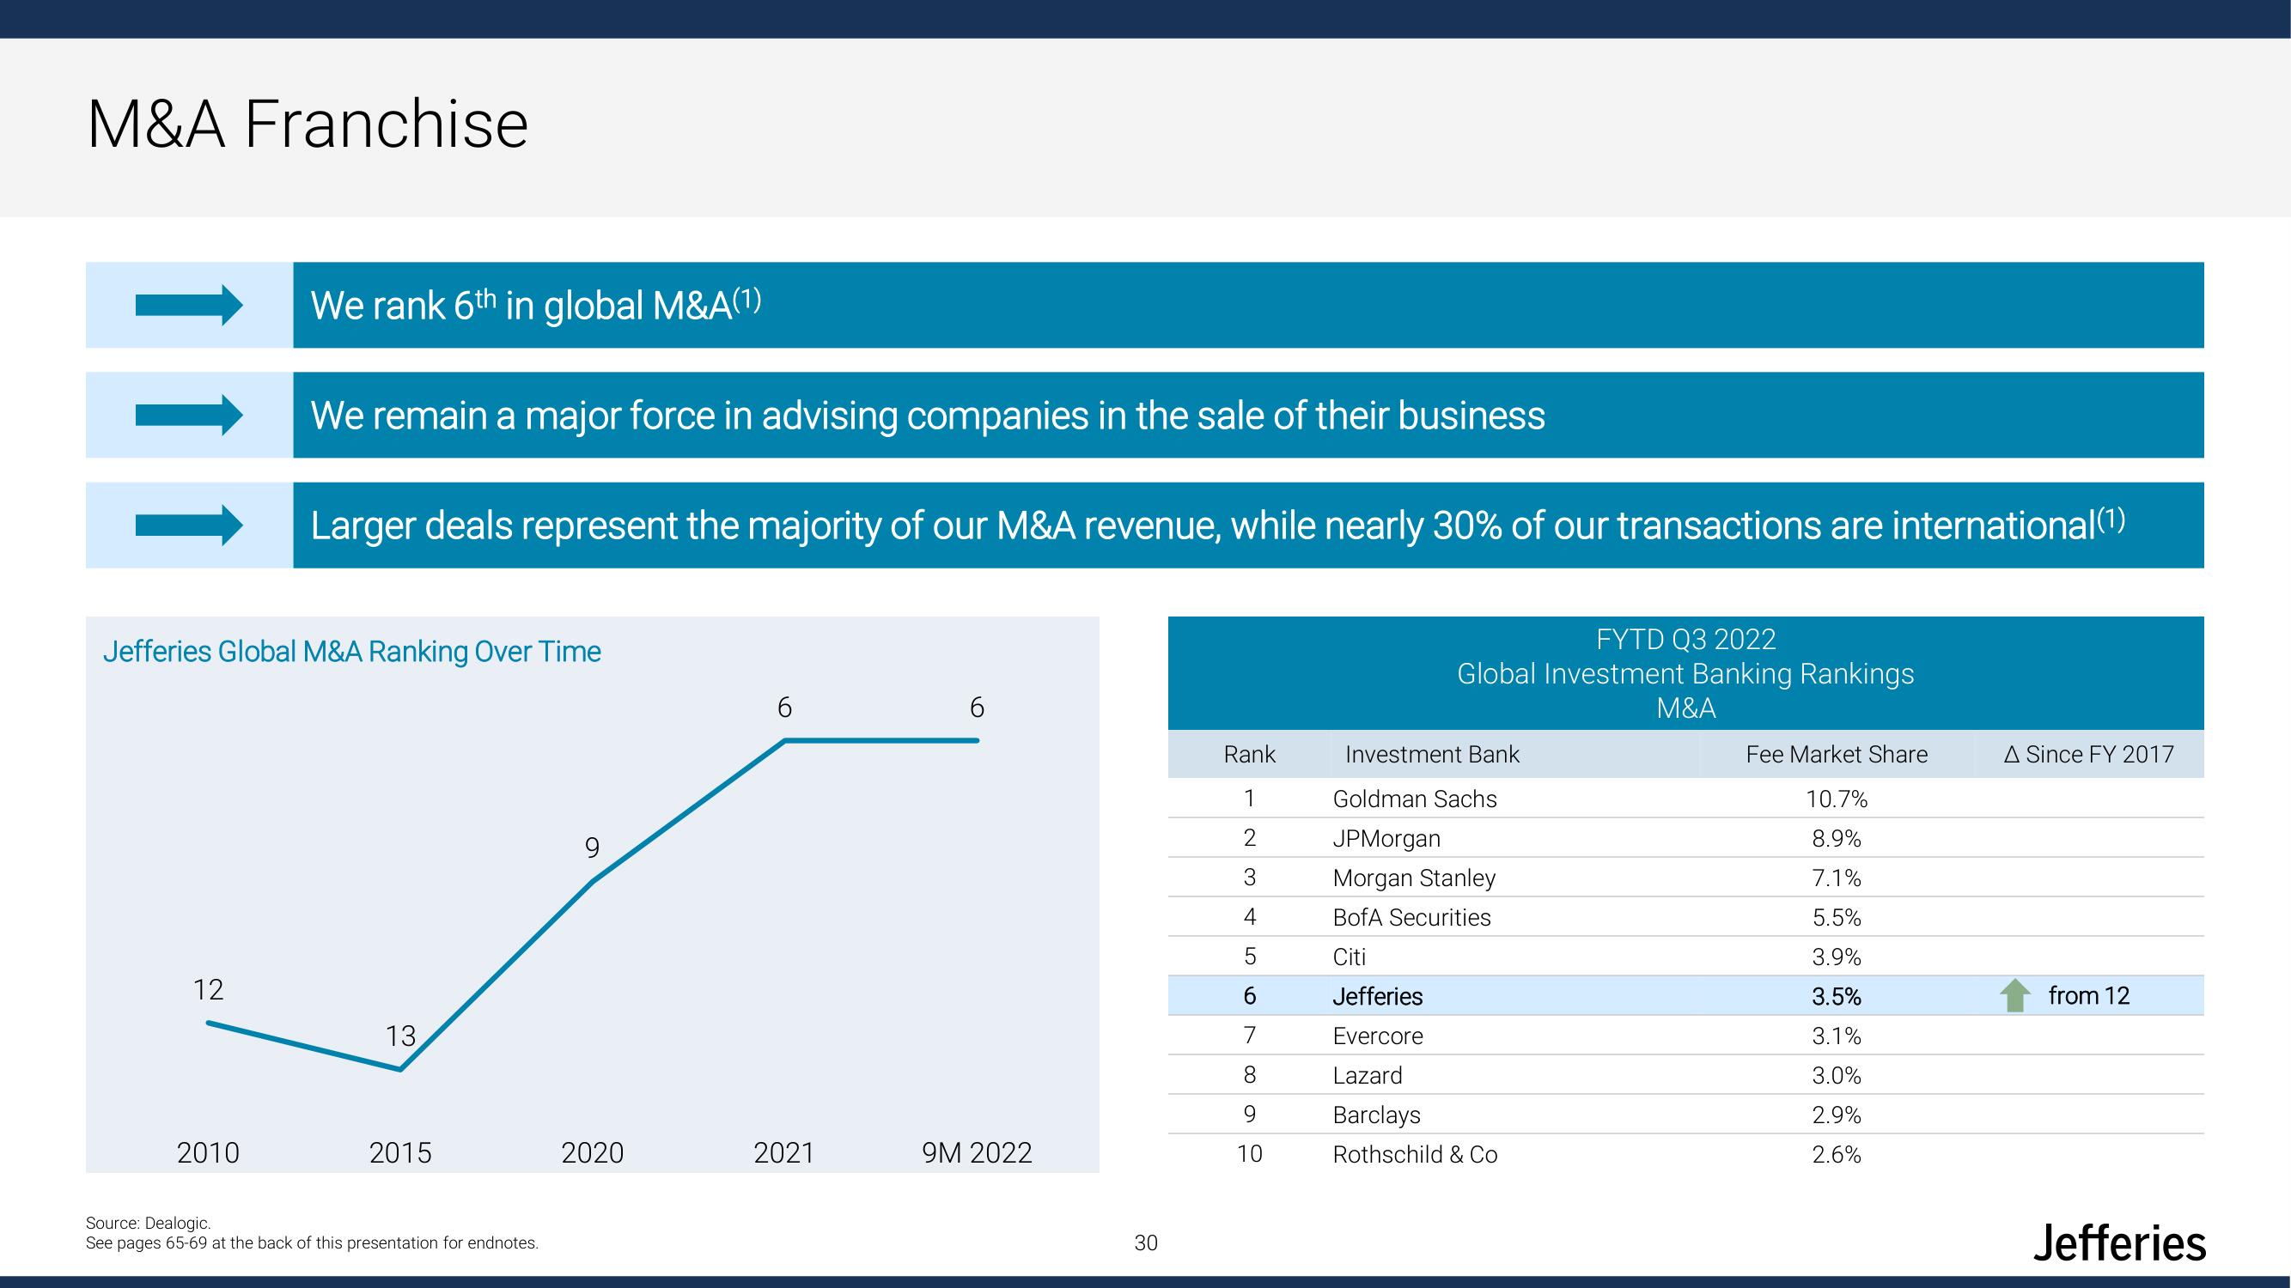Click the '7.1%' fee market share value
Image resolution: width=2291 pixels, height=1288 pixels.
point(1837,878)
